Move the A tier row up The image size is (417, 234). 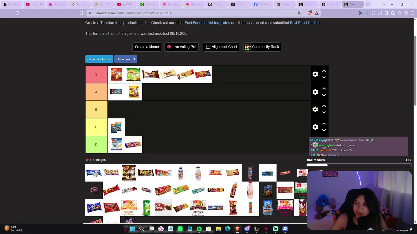(x=324, y=88)
